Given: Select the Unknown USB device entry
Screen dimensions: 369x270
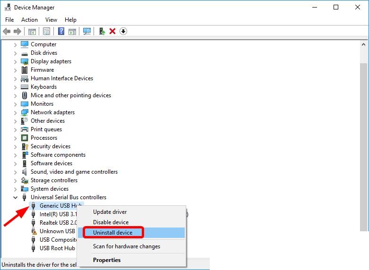Looking at the screenshot, I should pyautogui.click(x=57, y=231).
